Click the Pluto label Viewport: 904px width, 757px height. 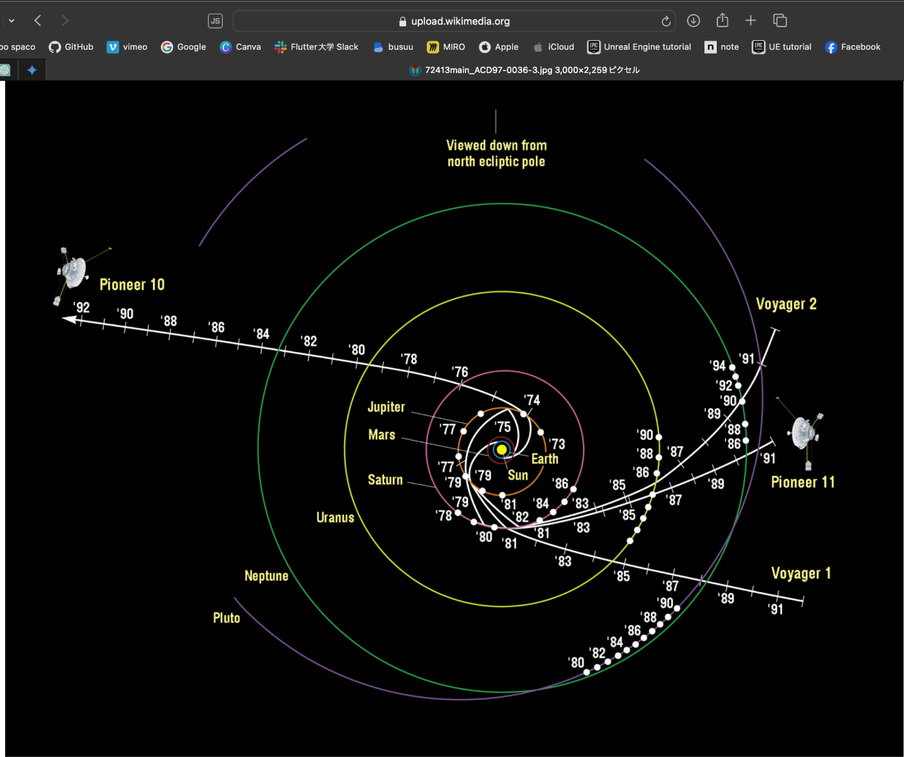[x=227, y=618]
